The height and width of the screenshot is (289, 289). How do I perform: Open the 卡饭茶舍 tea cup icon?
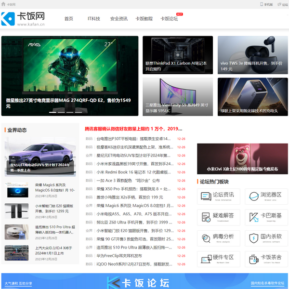click(252, 258)
